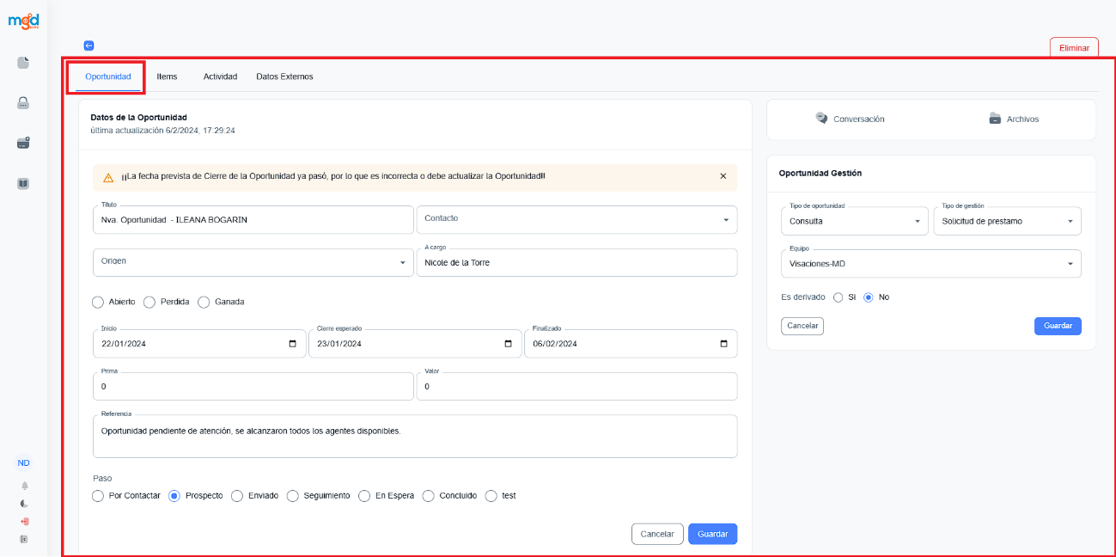Toggle dark mode with the moon icon

(24, 504)
